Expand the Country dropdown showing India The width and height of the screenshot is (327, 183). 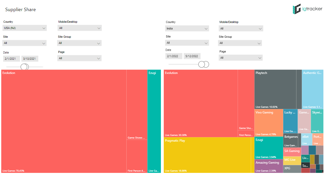tap(187, 28)
